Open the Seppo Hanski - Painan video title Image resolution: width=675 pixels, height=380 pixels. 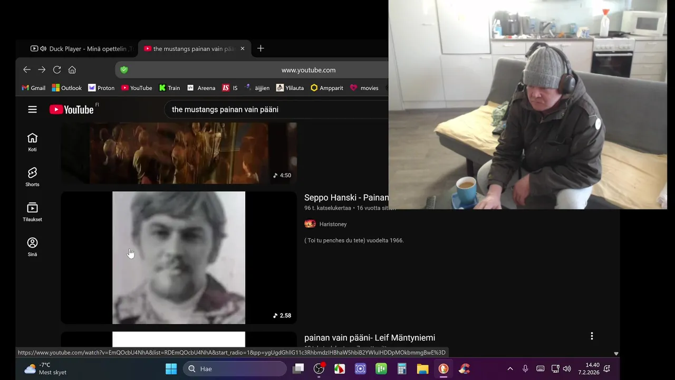click(346, 197)
